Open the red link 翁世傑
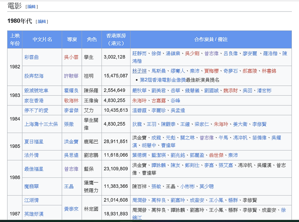The width and height of the screenshot is (299, 222). pos(216,155)
